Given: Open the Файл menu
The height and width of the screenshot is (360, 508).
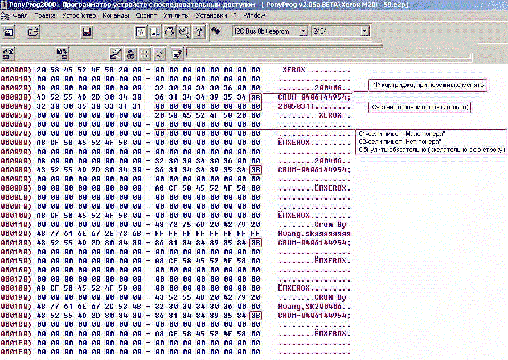Looking at the screenshot, I should pyautogui.click(x=20, y=15).
